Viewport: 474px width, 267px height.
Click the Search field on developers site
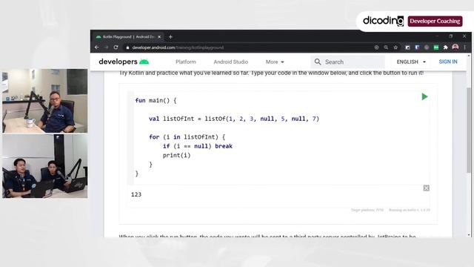347,62
